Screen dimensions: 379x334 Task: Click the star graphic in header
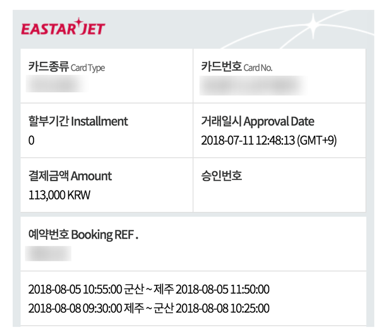313,26
